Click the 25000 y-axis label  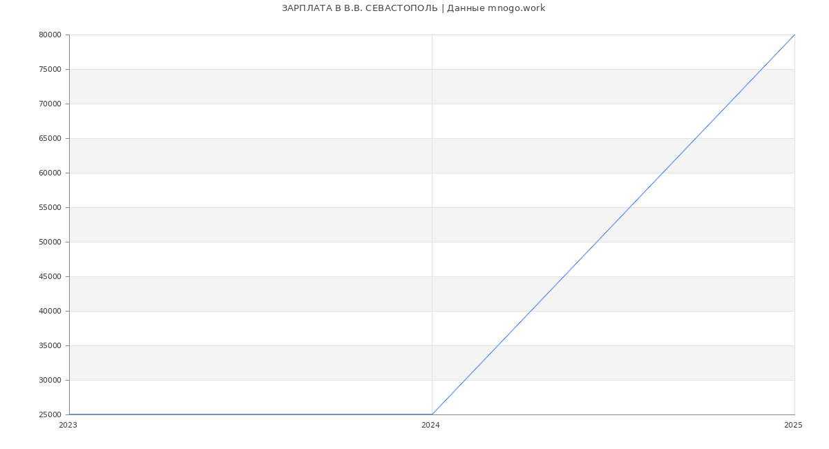pyautogui.click(x=50, y=415)
